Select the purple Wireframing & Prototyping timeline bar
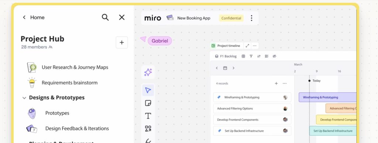Image resolution: width=378 pixels, height=143 pixels. pyautogui.click(x=327, y=98)
